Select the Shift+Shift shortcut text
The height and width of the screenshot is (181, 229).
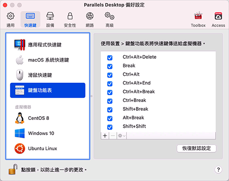pyautogui.click(x=134, y=126)
